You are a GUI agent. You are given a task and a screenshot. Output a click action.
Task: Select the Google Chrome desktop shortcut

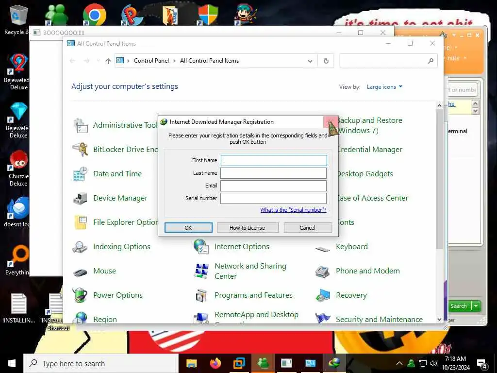click(94, 14)
